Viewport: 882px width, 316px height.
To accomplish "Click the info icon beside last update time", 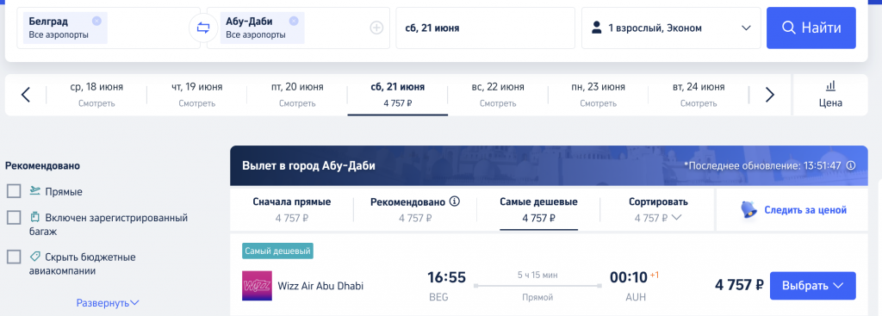I will pos(850,165).
